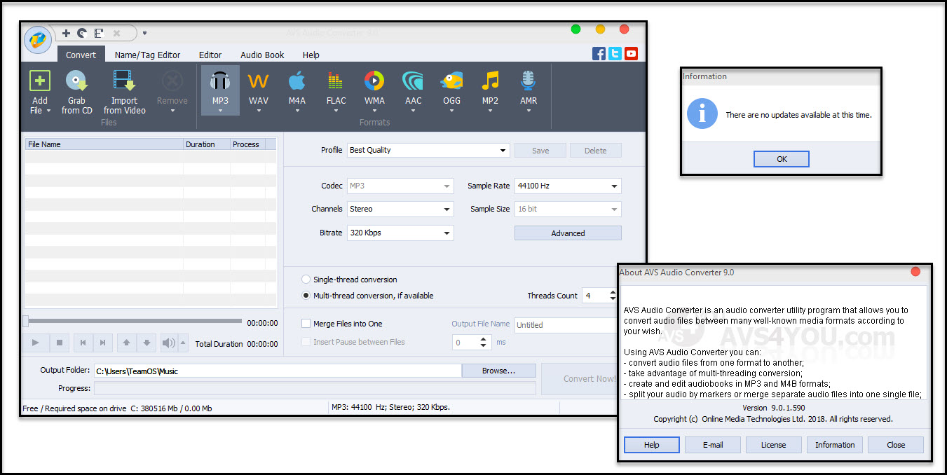This screenshot has width=947, height=475.
Task: Open the Sample Rate dropdown (44100 Hz)
Action: (568, 186)
